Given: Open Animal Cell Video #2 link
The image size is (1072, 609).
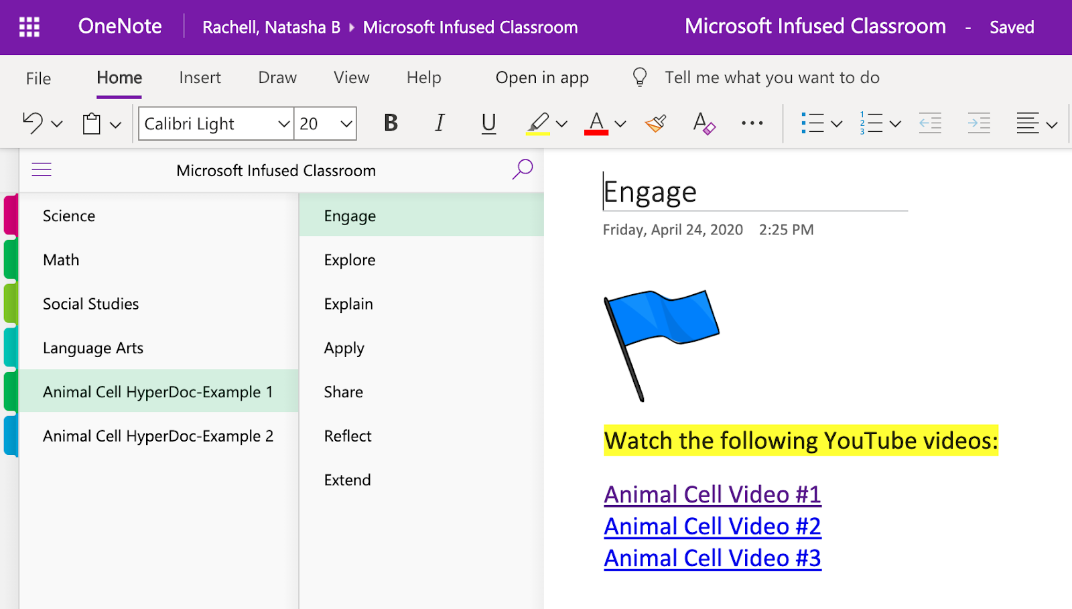Looking at the screenshot, I should pyautogui.click(x=712, y=527).
